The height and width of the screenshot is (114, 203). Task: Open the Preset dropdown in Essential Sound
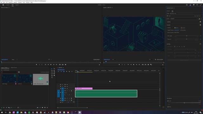tap(184, 19)
